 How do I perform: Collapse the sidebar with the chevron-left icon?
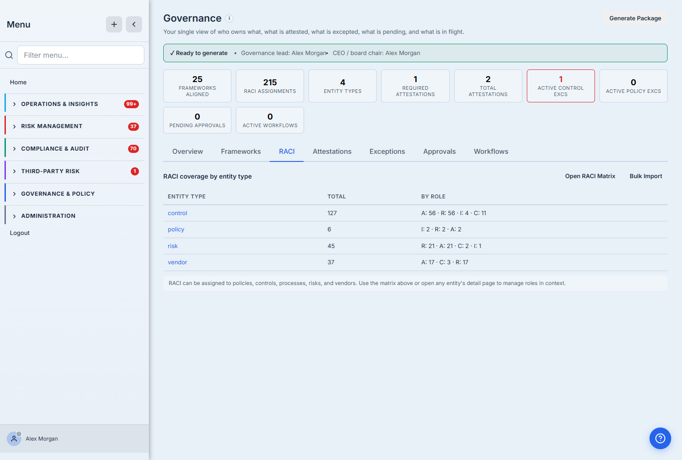(134, 24)
